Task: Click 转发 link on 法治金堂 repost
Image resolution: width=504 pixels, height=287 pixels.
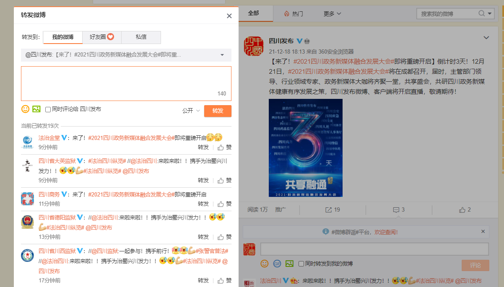Action: [203, 147]
